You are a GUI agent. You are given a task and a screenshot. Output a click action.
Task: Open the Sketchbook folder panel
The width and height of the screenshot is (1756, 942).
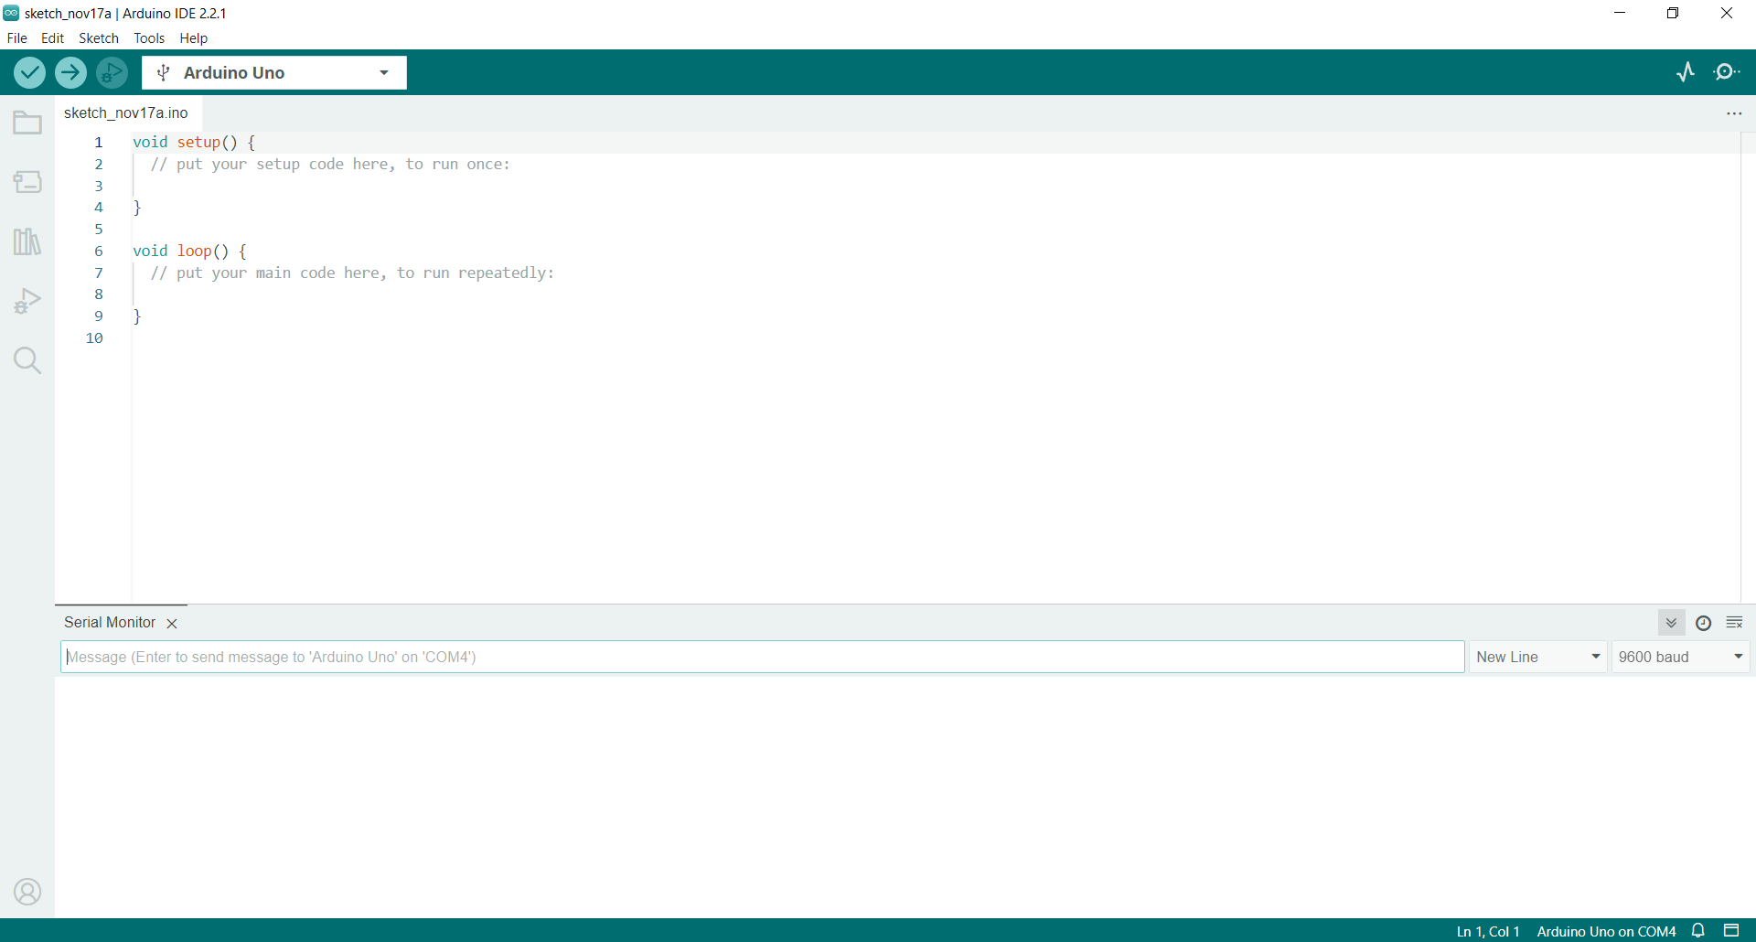(27, 123)
